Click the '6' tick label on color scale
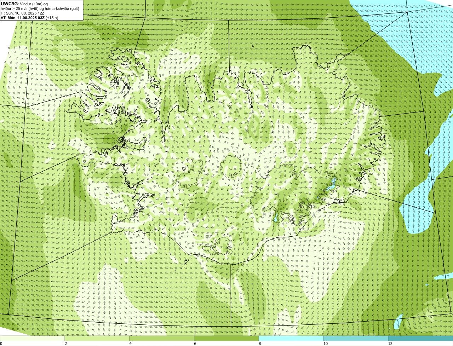Image resolution: width=453 pixels, height=346 pixels. click(x=195, y=344)
